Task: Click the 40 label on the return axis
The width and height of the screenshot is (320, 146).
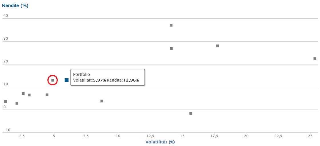Action: 6,16
